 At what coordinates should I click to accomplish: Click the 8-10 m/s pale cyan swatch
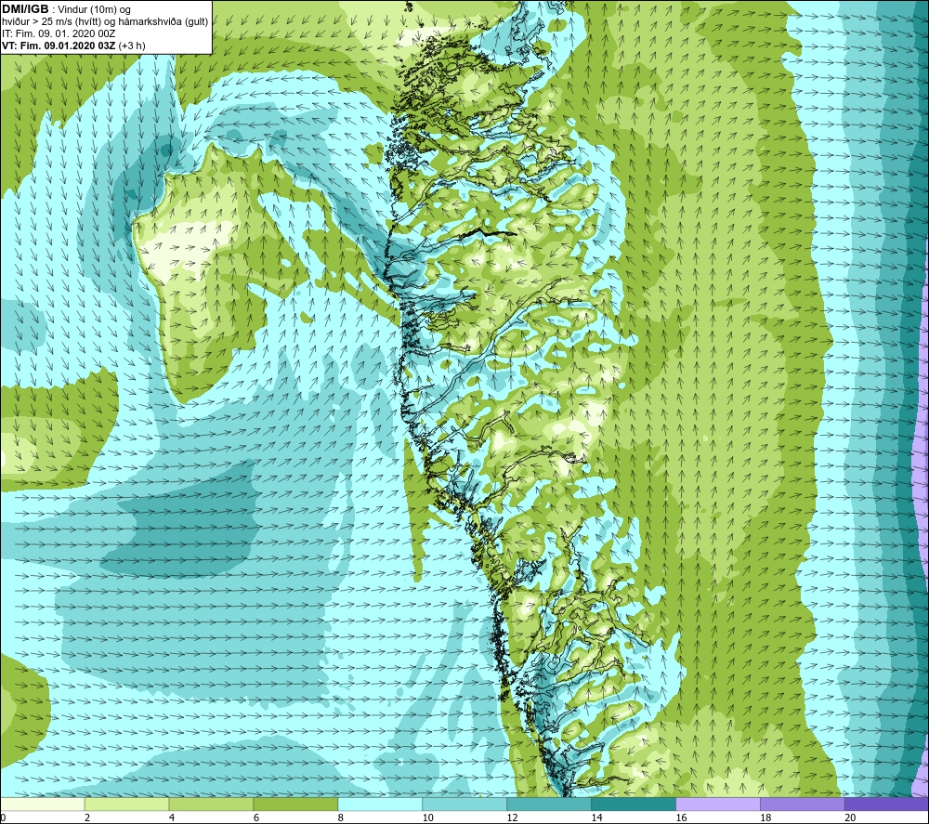click(x=380, y=804)
